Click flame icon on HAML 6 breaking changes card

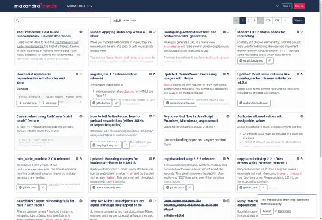tap(154, 158)
